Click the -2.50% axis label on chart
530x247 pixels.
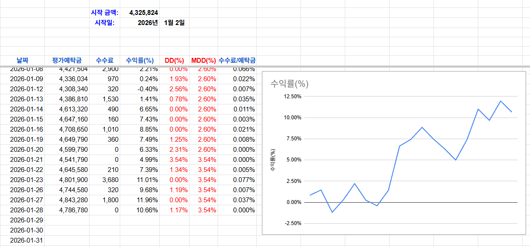point(294,223)
